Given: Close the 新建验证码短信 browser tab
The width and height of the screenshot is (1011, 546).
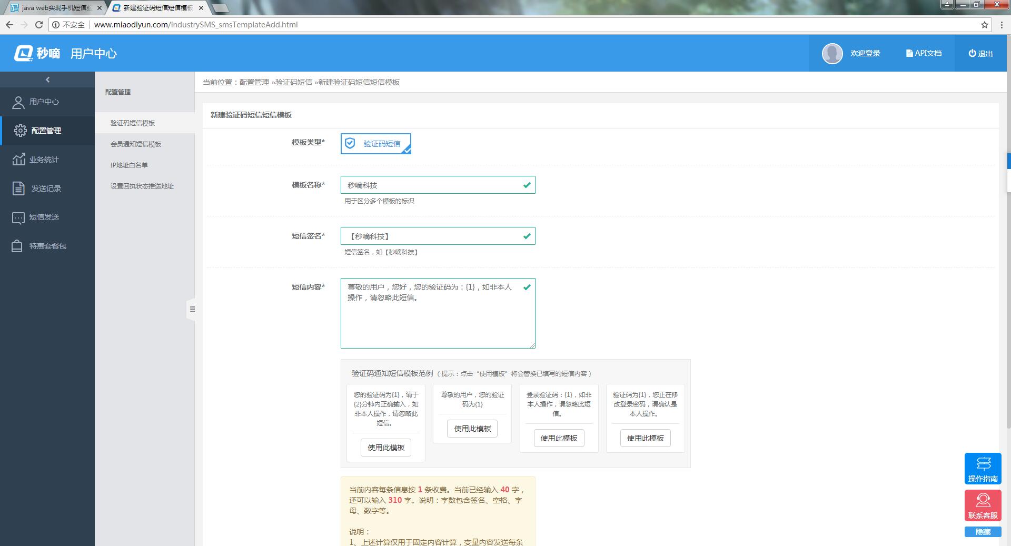Looking at the screenshot, I should click(201, 8).
